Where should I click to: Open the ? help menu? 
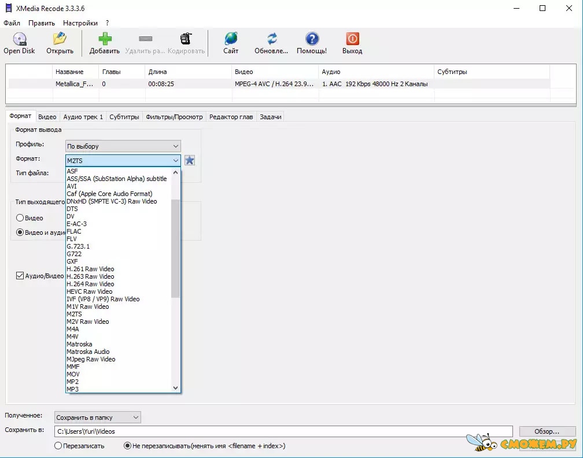coord(108,23)
